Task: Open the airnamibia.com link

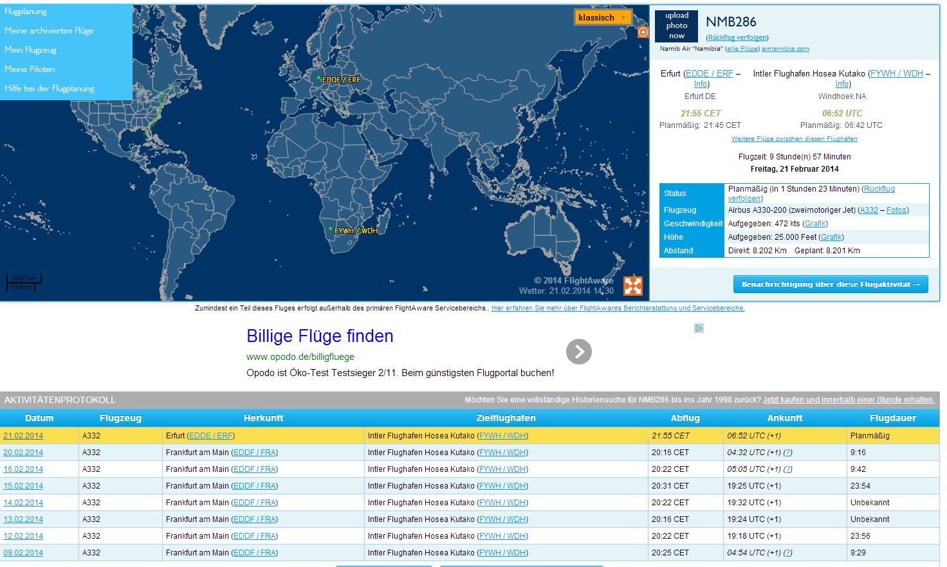Action: pos(785,49)
